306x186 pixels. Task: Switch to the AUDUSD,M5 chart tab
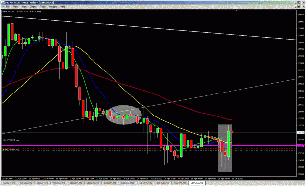[59, 183]
